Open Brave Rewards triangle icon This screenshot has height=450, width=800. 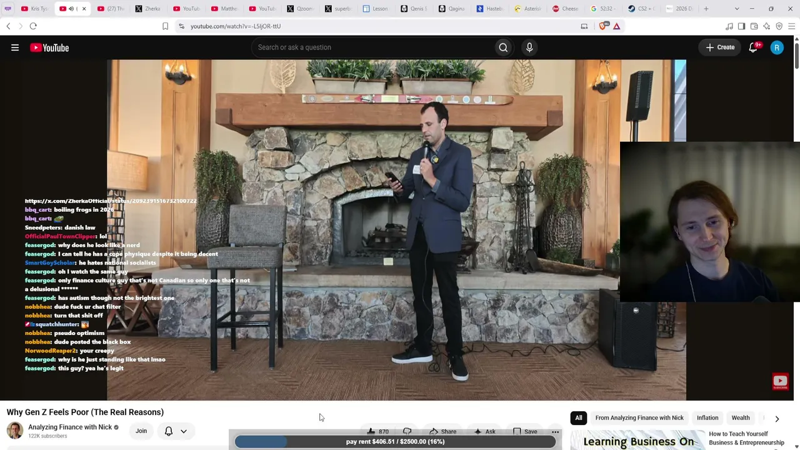[x=616, y=26]
